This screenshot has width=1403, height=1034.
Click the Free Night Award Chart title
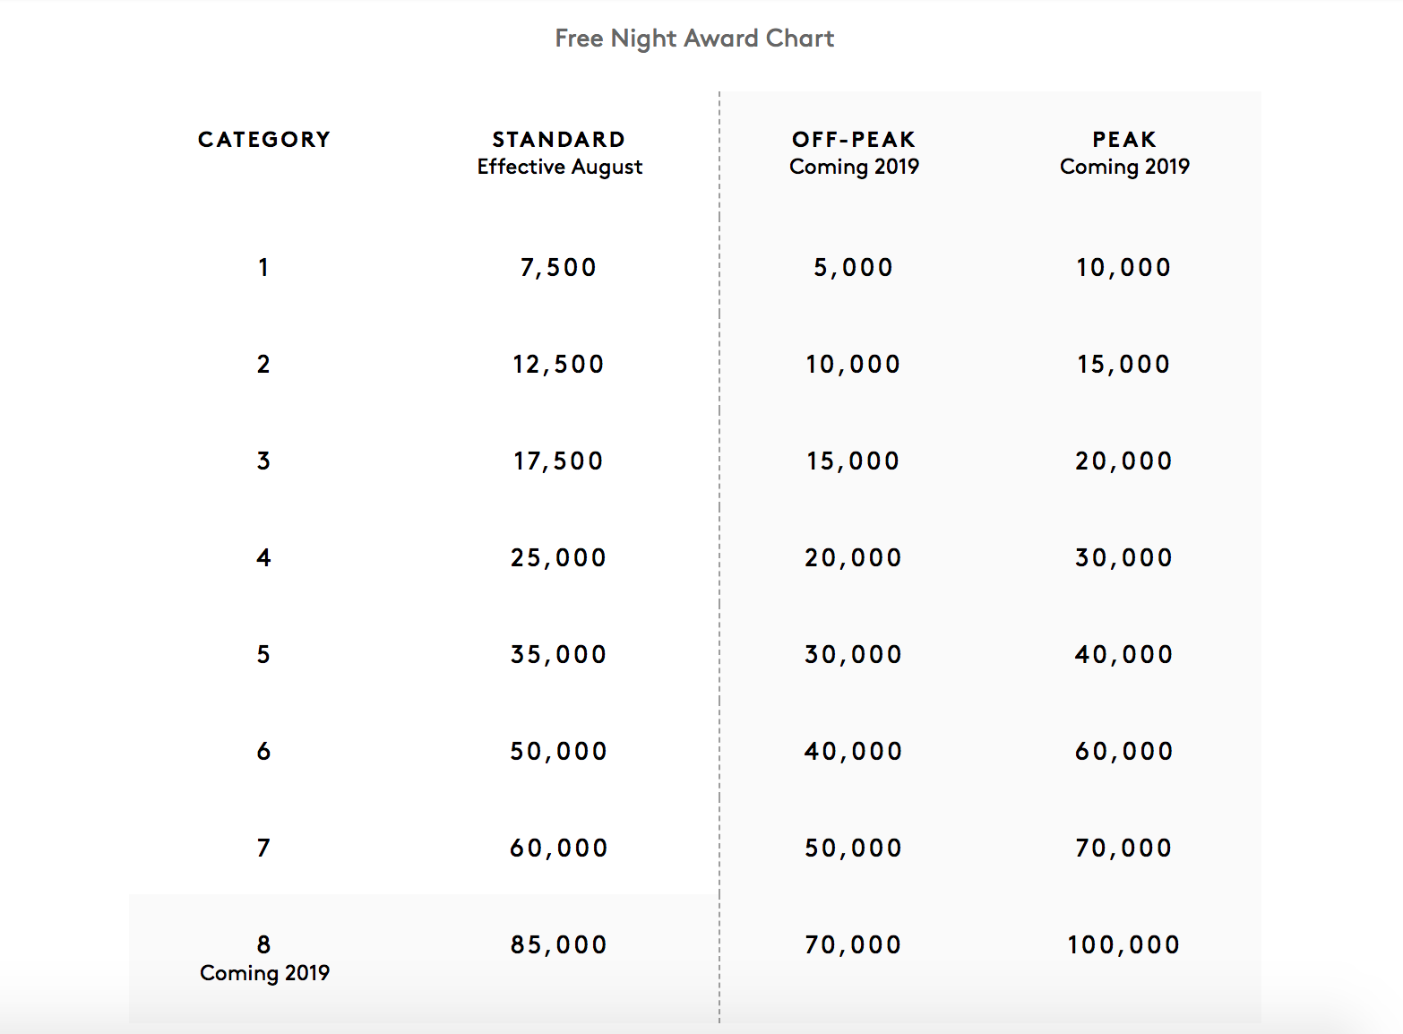[x=694, y=39]
